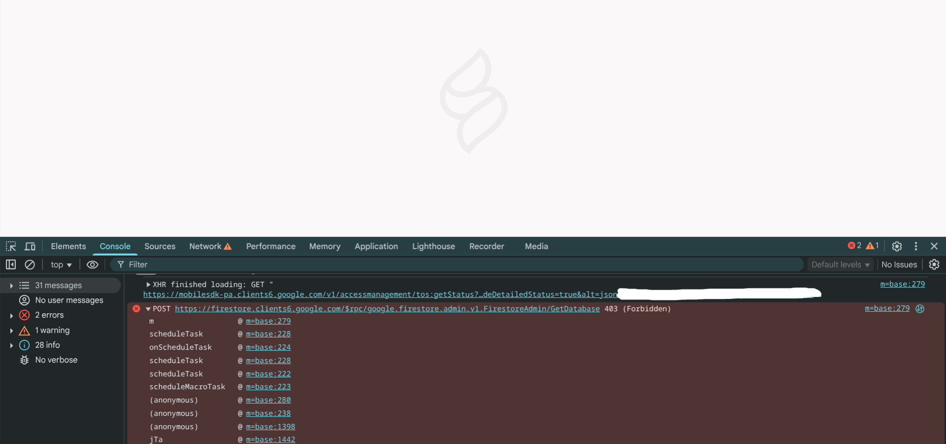This screenshot has width=946, height=444.
Task: Click the No Issues button
Action: coord(899,264)
